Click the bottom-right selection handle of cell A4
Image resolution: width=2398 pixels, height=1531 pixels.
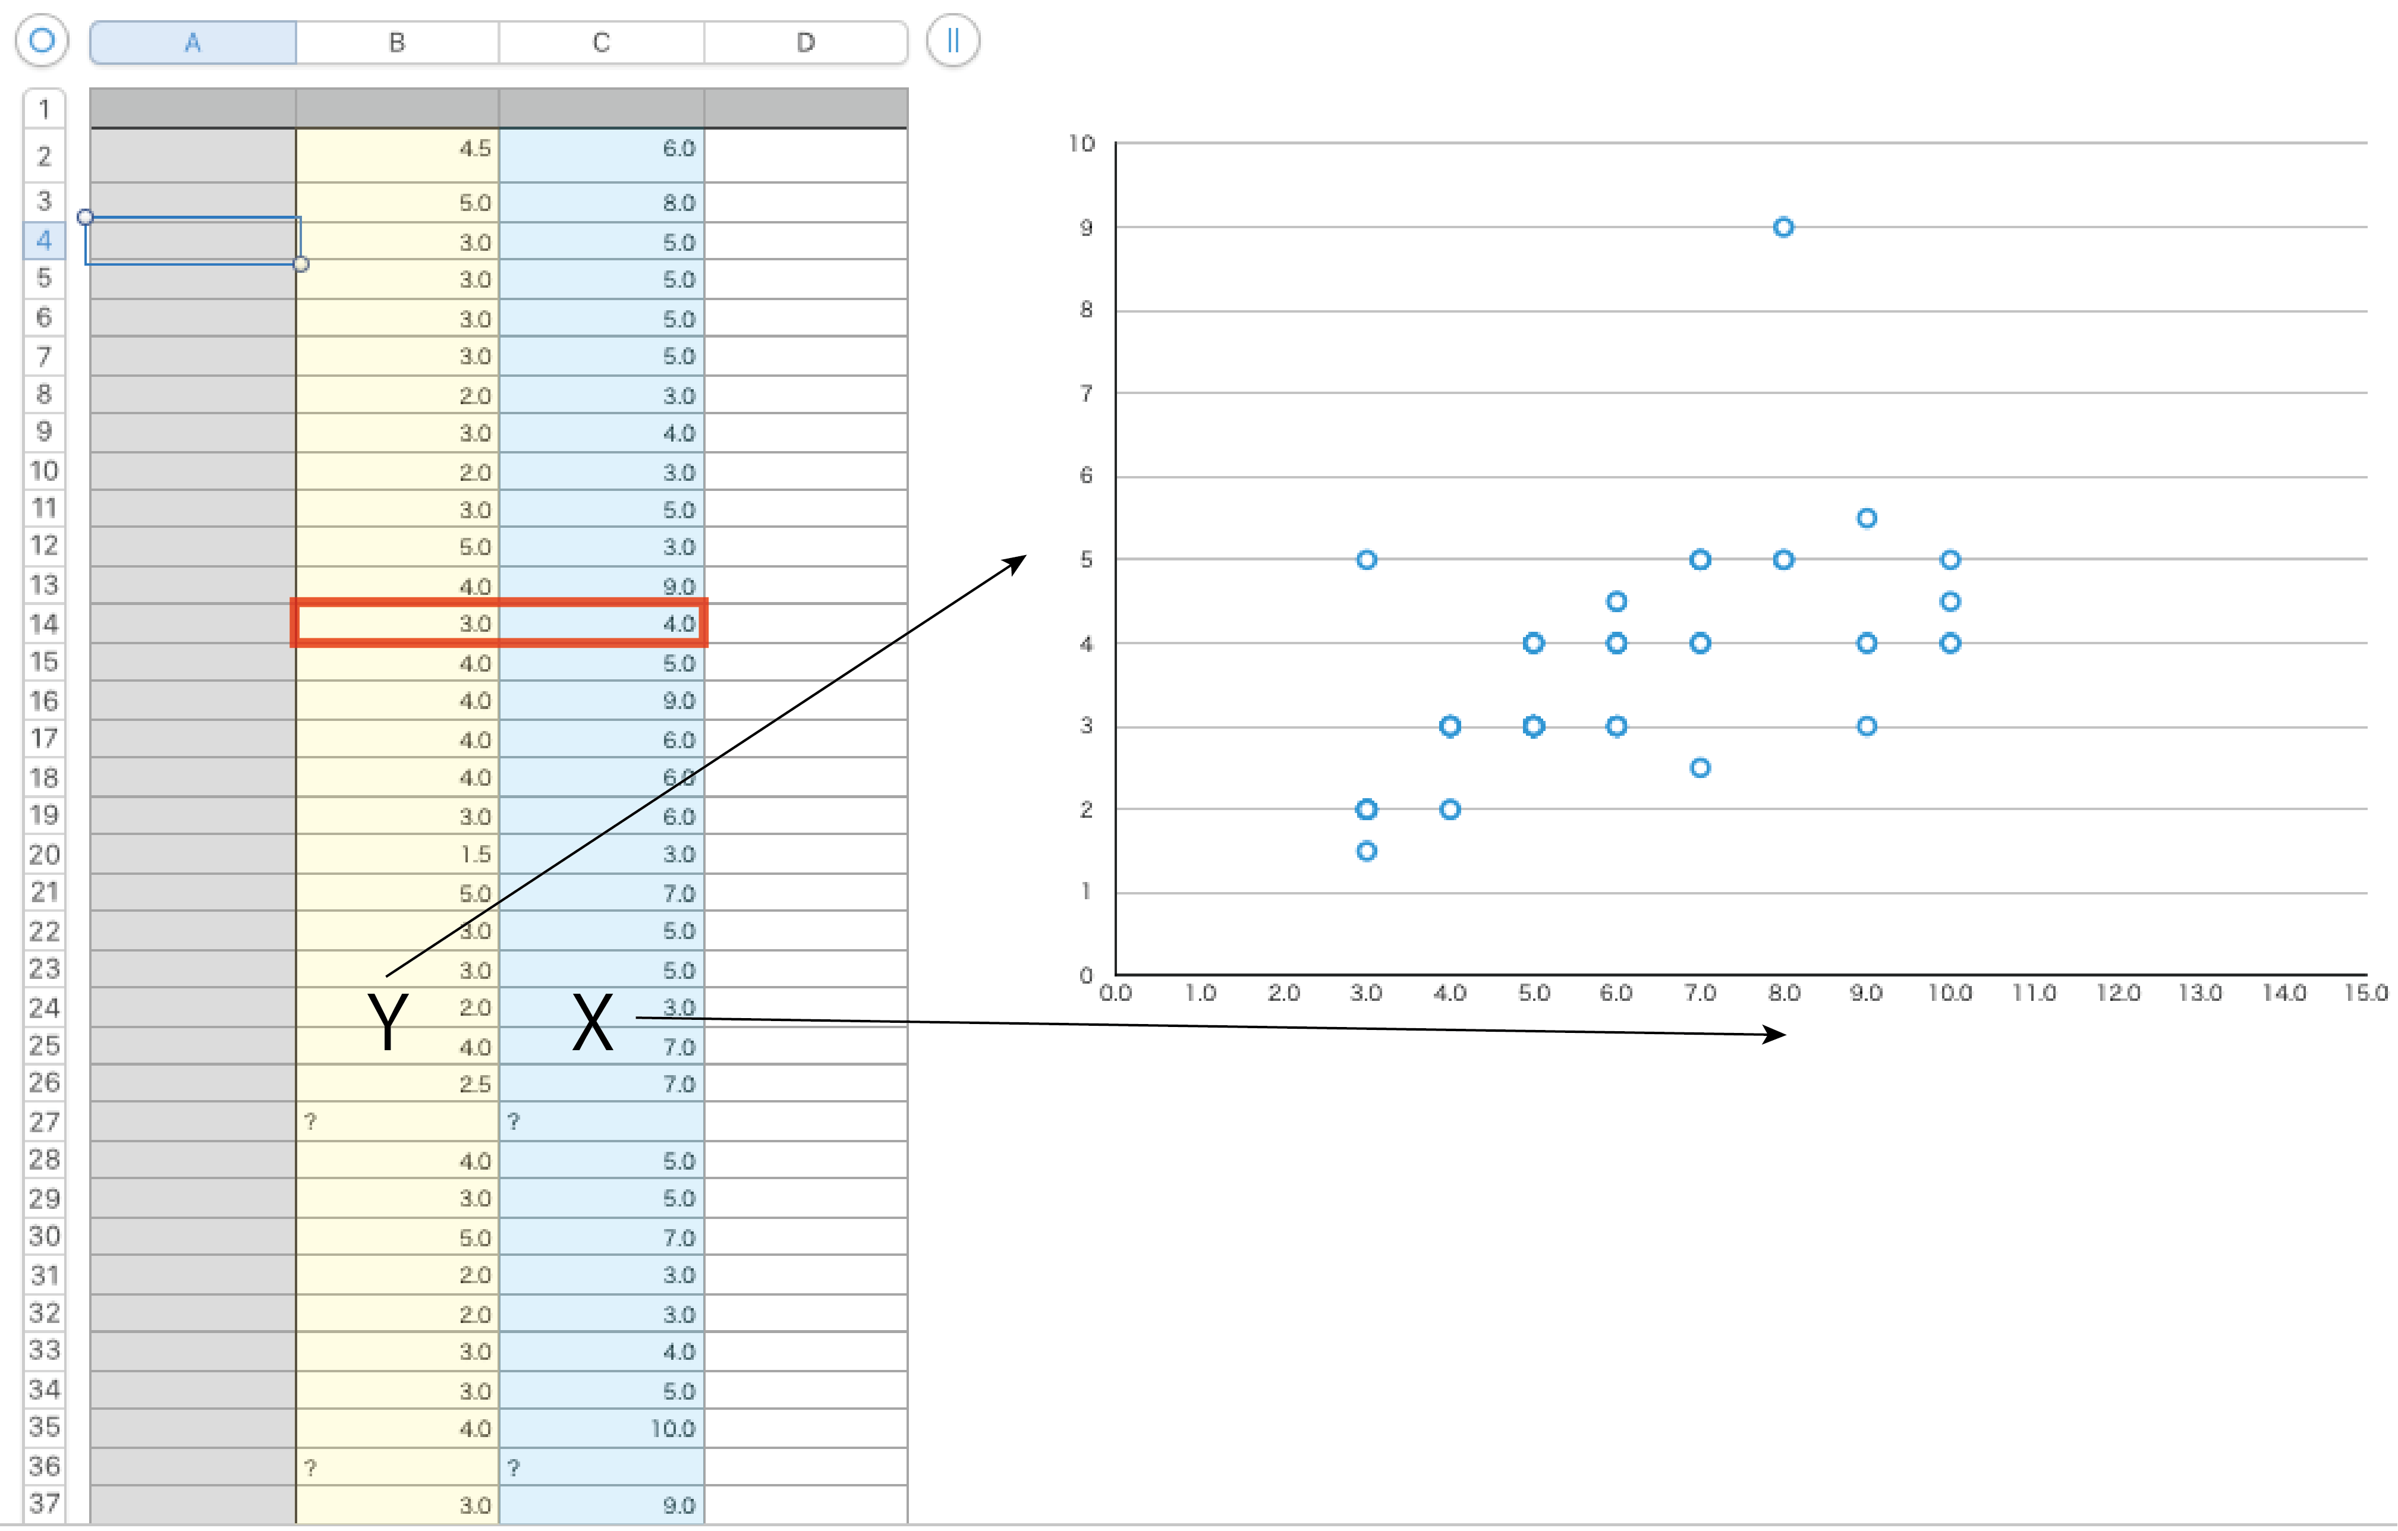pyautogui.click(x=301, y=264)
